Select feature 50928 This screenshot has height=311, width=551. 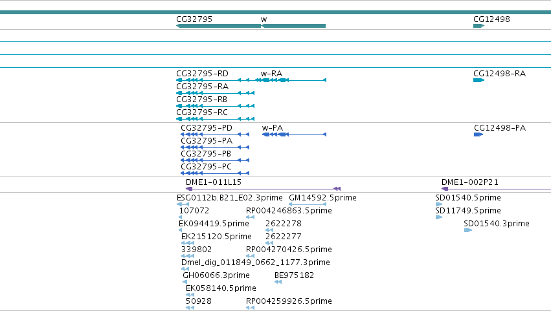(199, 301)
